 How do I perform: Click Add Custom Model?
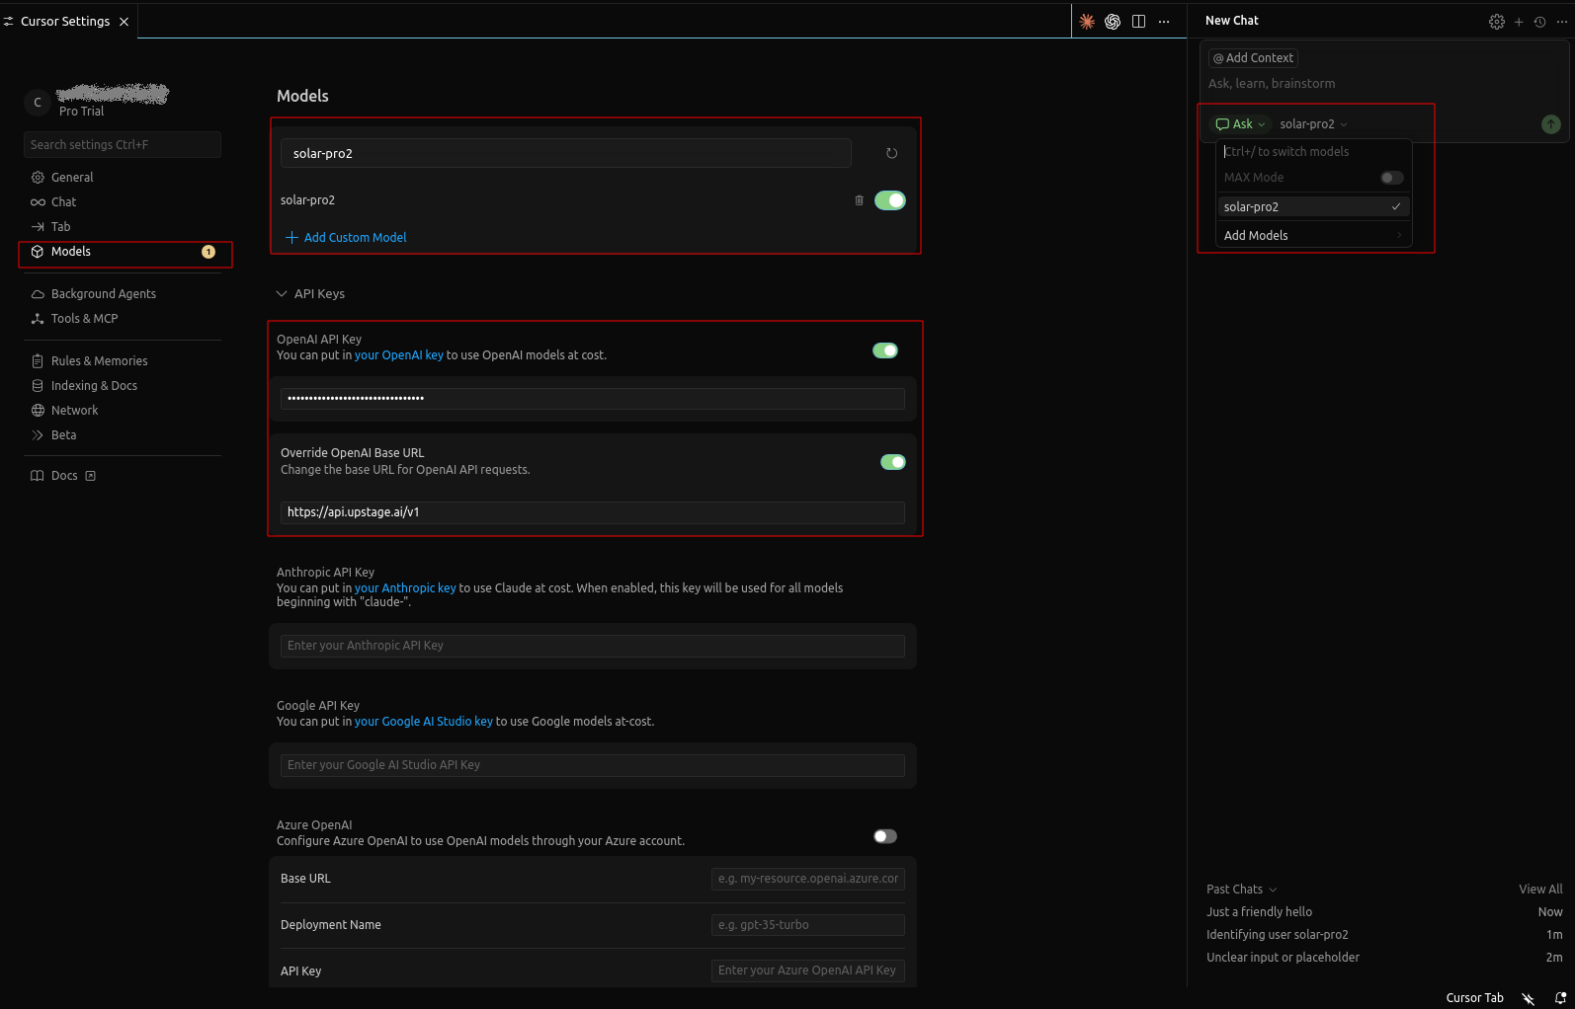[x=346, y=237]
